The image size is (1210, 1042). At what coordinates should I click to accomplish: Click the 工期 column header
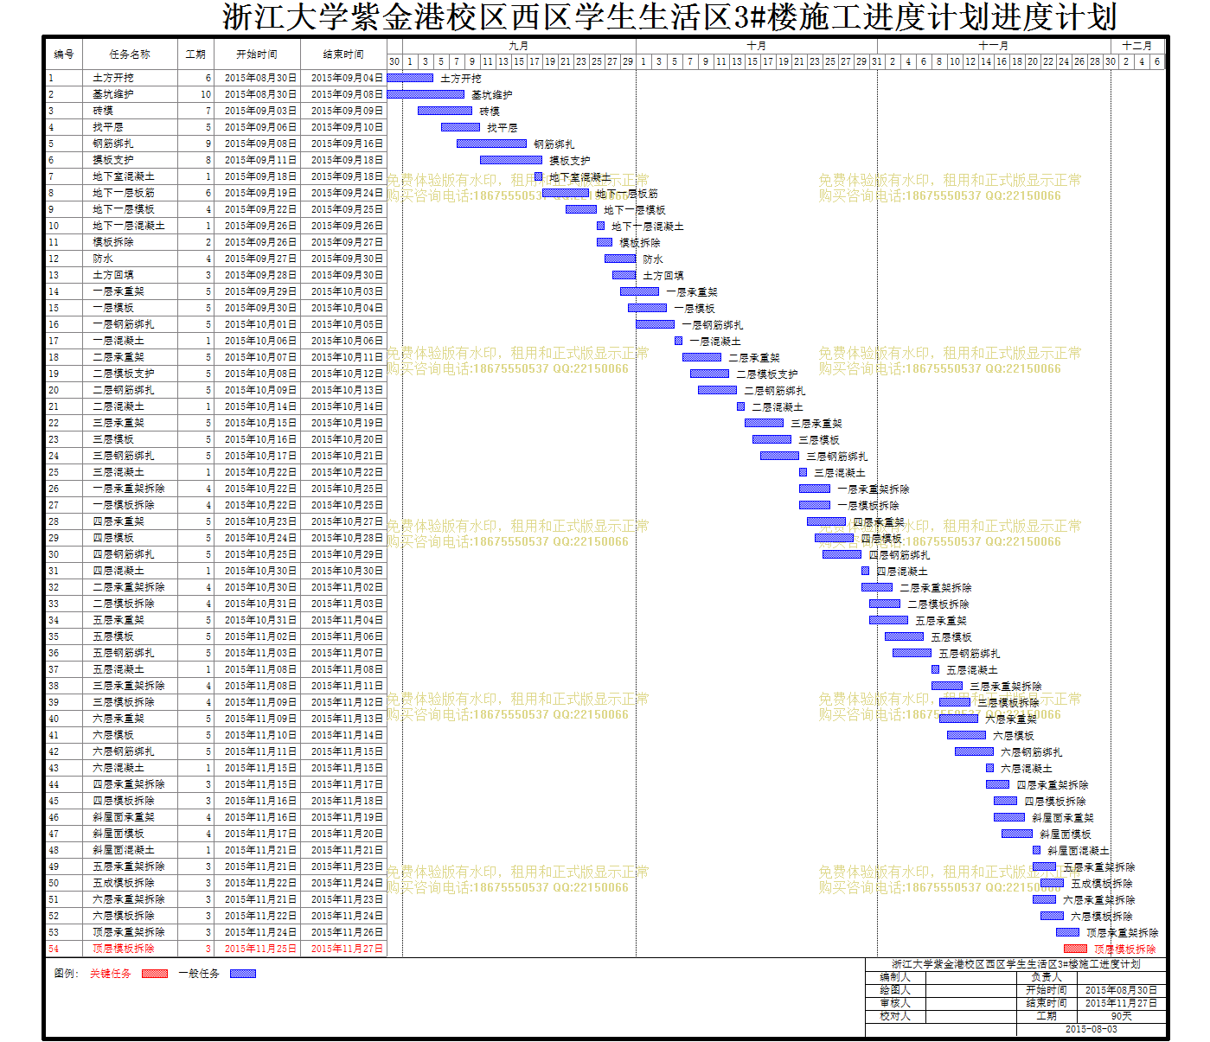(195, 54)
